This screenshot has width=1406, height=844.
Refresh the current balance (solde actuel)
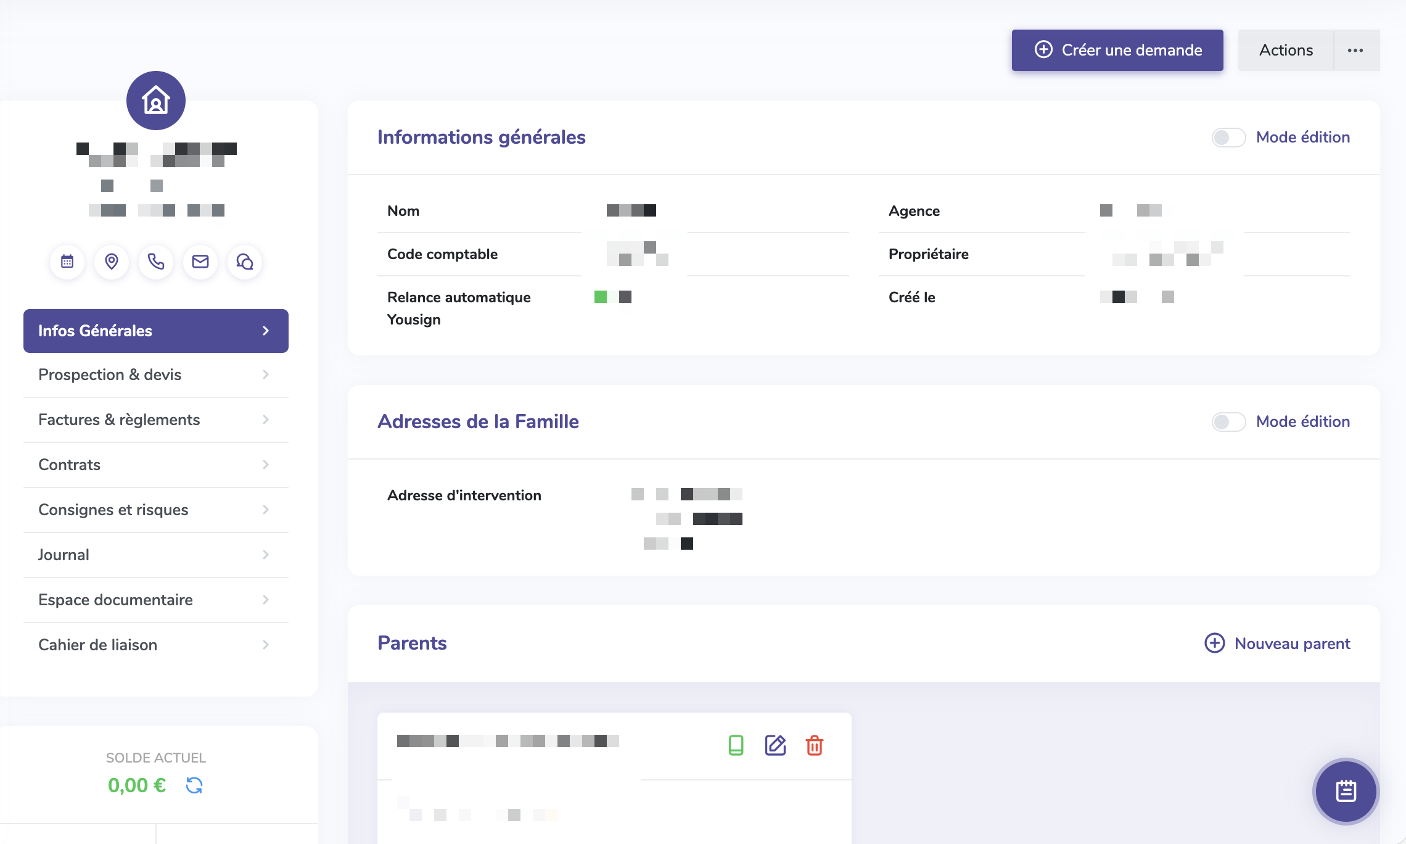[194, 785]
